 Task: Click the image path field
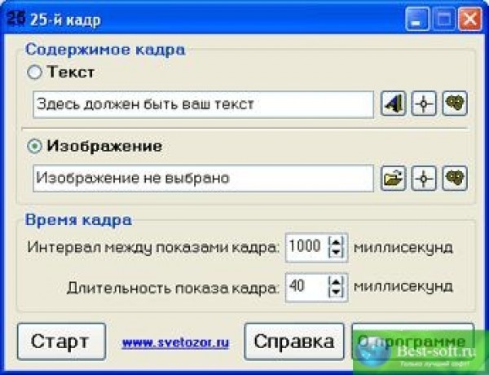tap(203, 179)
